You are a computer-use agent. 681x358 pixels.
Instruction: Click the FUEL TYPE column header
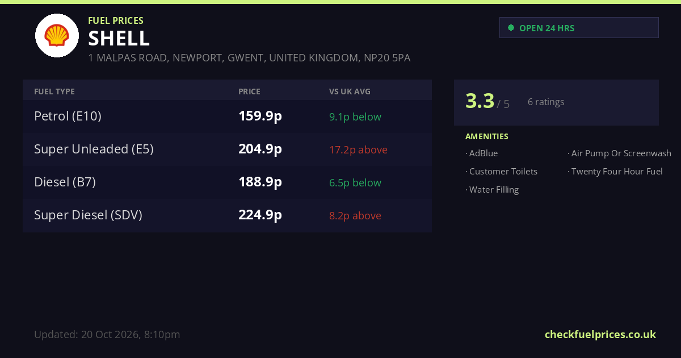click(x=54, y=91)
